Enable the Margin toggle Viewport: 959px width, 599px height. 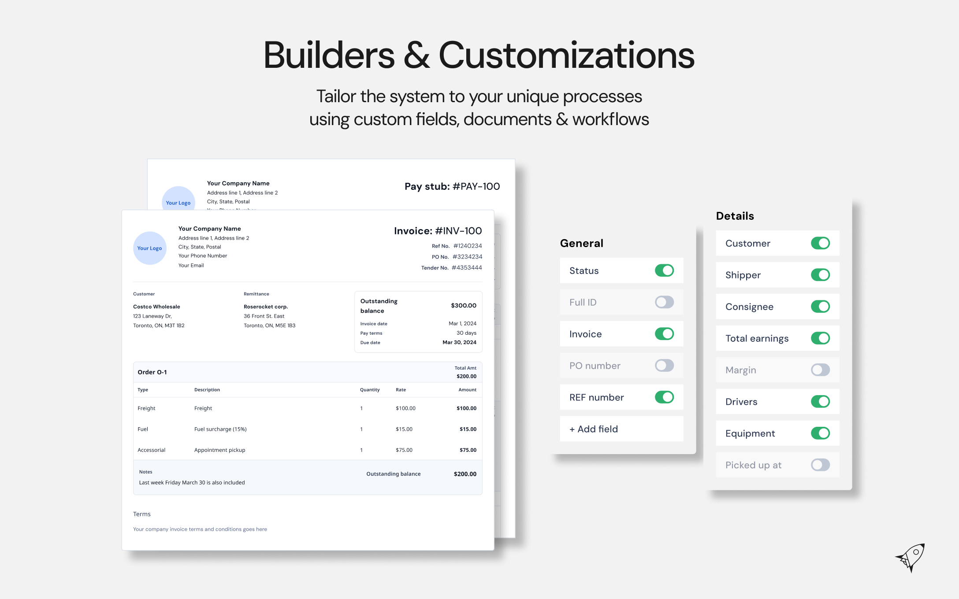point(819,370)
